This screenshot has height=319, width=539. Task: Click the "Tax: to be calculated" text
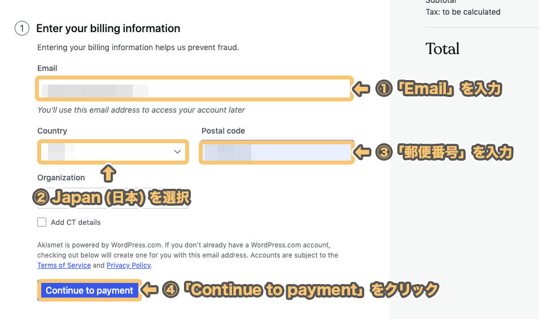(463, 12)
